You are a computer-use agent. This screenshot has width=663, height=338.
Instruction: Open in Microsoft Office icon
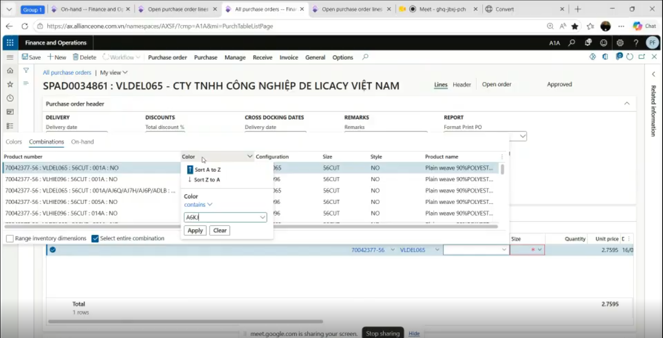tap(605, 57)
